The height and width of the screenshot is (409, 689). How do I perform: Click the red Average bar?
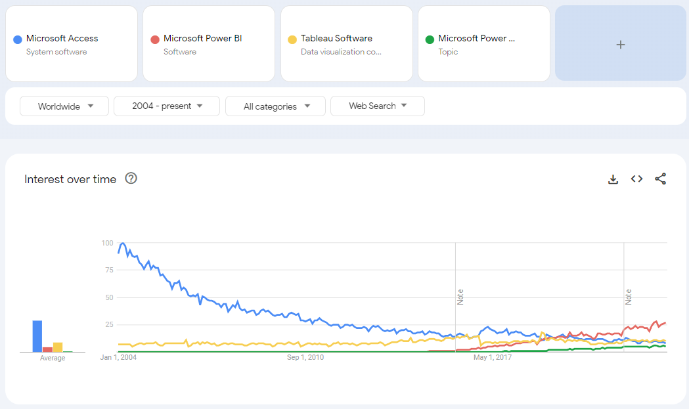tap(47, 350)
